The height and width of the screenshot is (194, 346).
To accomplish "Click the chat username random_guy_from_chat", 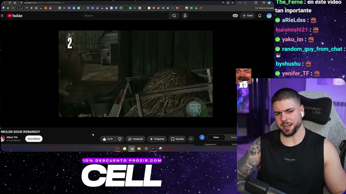I will [x=312, y=49].
